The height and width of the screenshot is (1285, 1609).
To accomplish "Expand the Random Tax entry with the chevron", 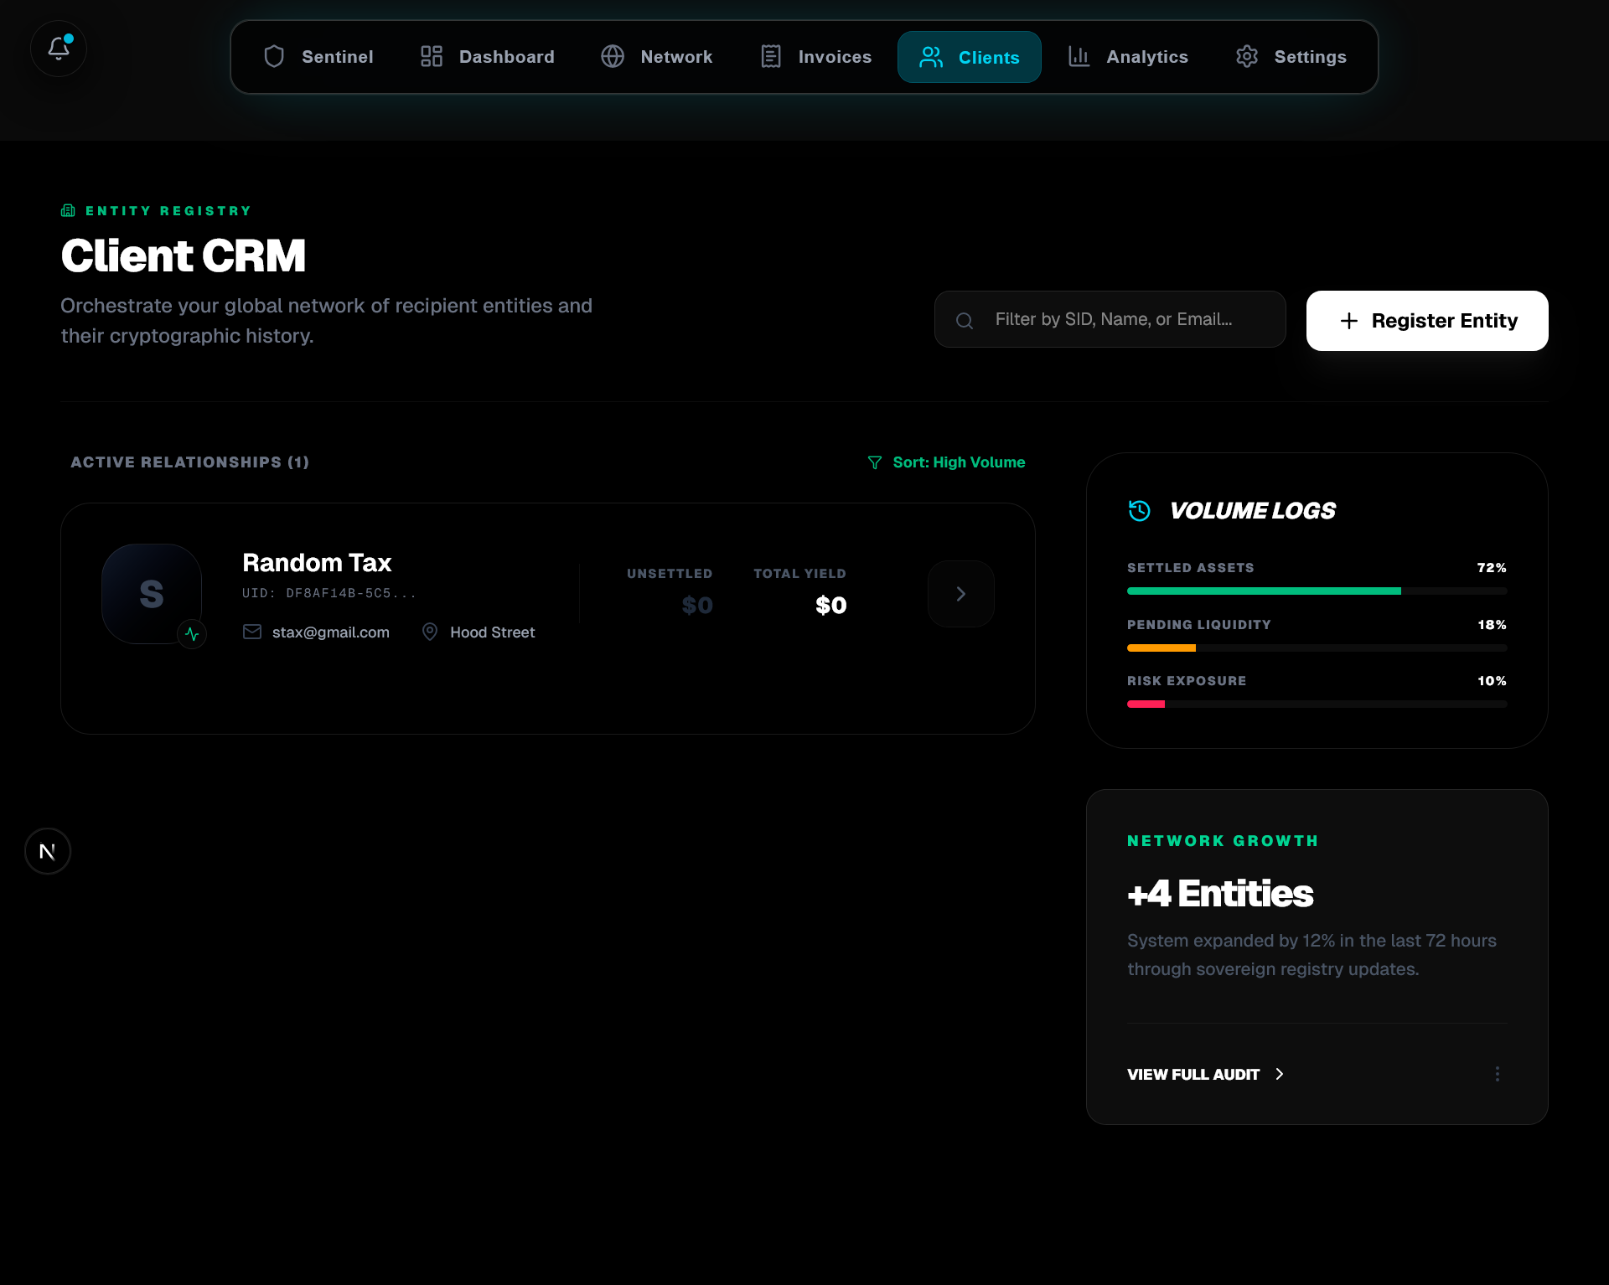I will tap(960, 594).
